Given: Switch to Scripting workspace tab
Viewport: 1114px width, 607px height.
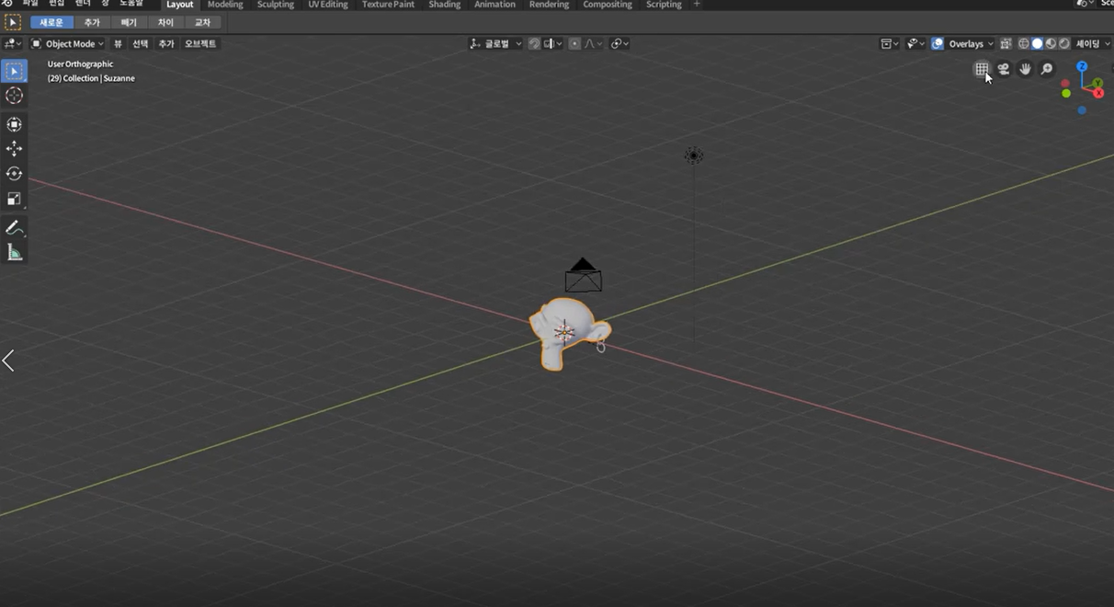Looking at the screenshot, I should (x=664, y=5).
